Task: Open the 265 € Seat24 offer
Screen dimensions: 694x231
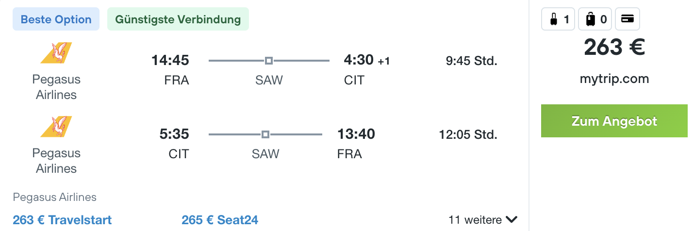Action: pos(220,220)
